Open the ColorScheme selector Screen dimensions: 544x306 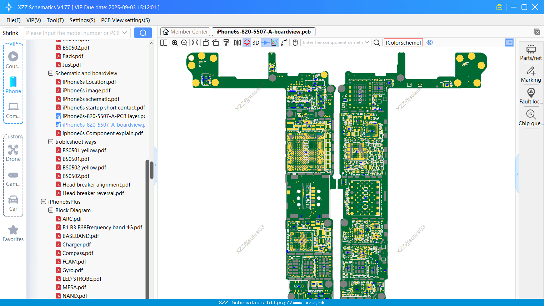[x=403, y=43]
